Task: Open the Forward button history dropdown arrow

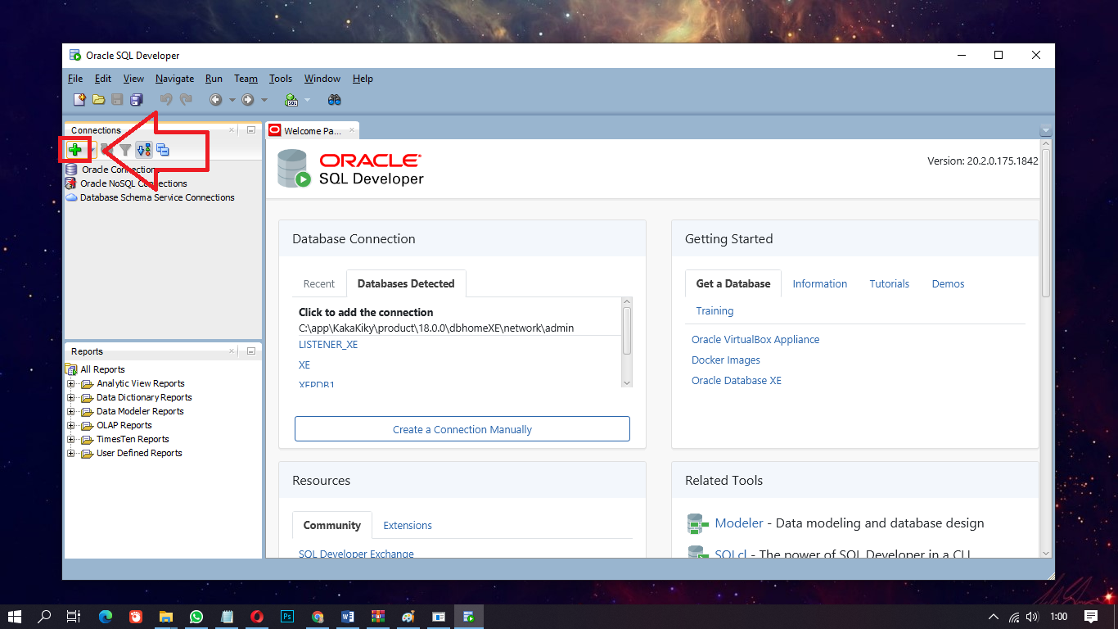Action: (264, 100)
